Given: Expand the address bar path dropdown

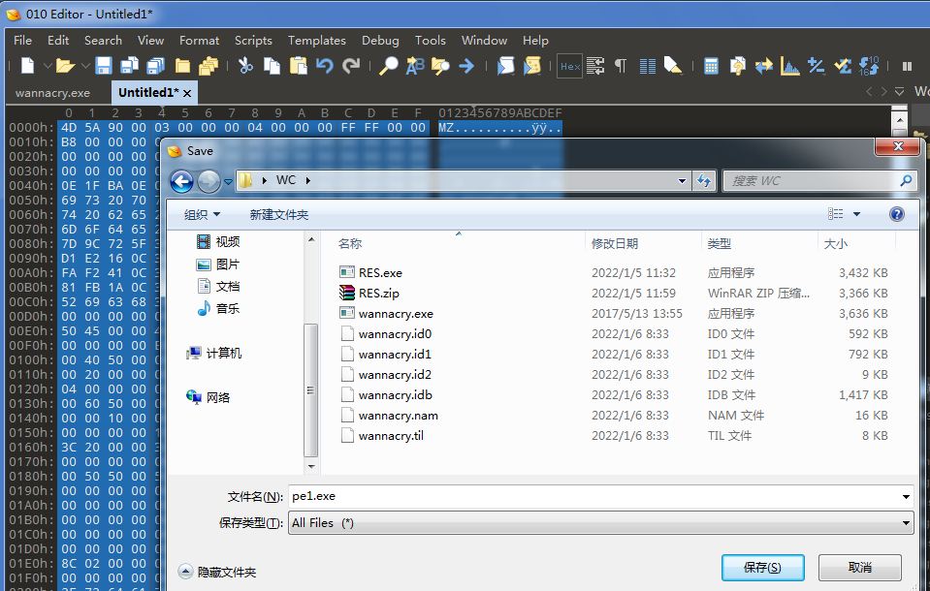Looking at the screenshot, I should [x=682, y=181].
